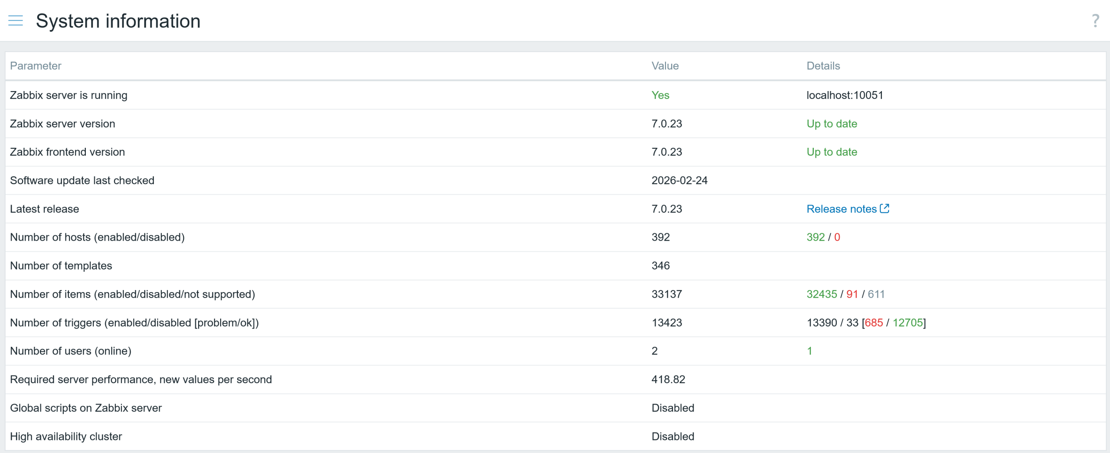
Task: Click the localhost:10051 details text
Action: [845, 95]
